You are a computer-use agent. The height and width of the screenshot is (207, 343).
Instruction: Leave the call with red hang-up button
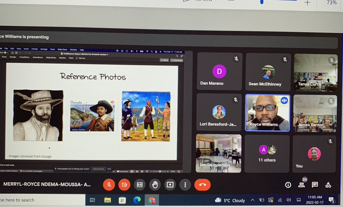(202, 185)
